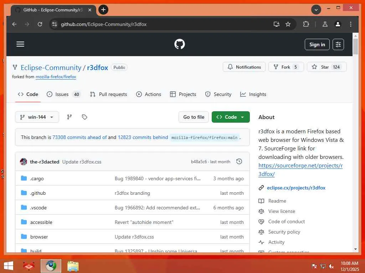Open the Readme link in About
The image size is (365, 273).
(x=277, y=201)
